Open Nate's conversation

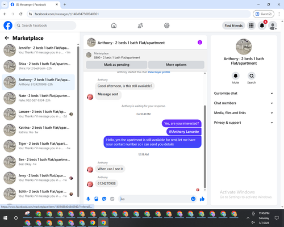click(x=38, y=98)
